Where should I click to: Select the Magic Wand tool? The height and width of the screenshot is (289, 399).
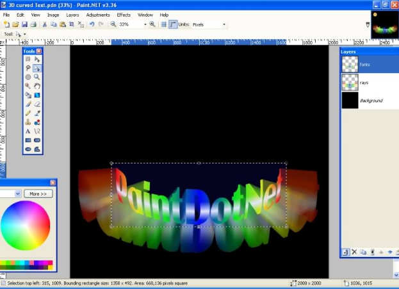click(x=28, y=86)
